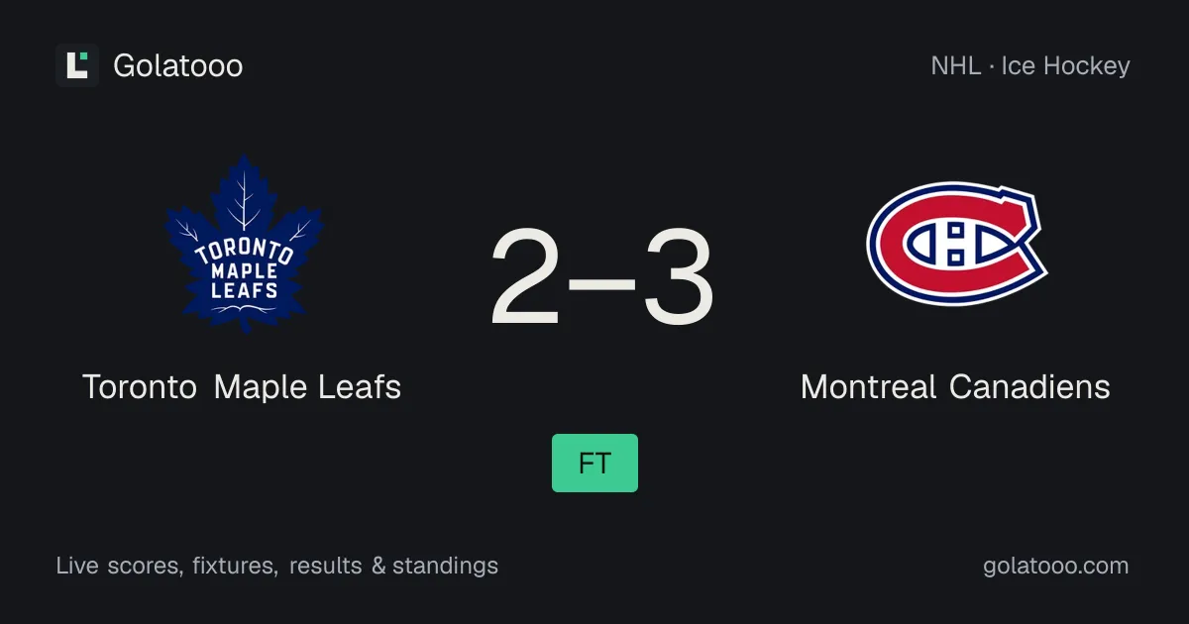Image resolution: width=1189 pixels, height=624 pixels.
Task: Click the word standings in footer tagline
Action: tap(446, 567)
